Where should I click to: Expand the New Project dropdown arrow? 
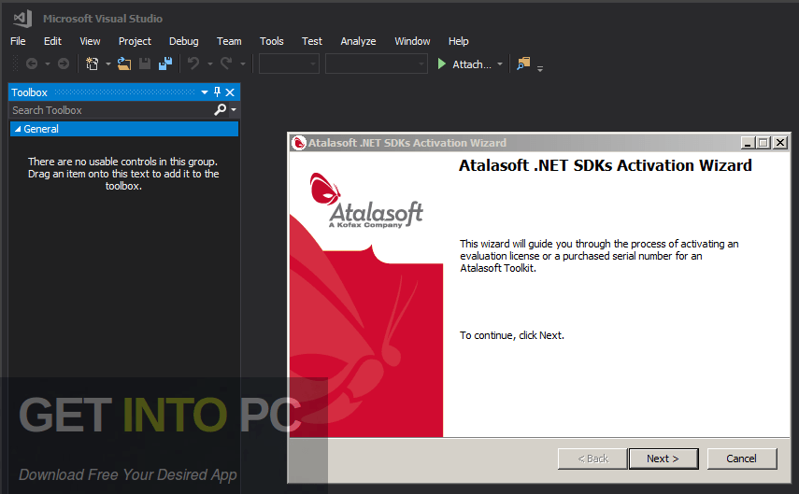pos(108,64)
